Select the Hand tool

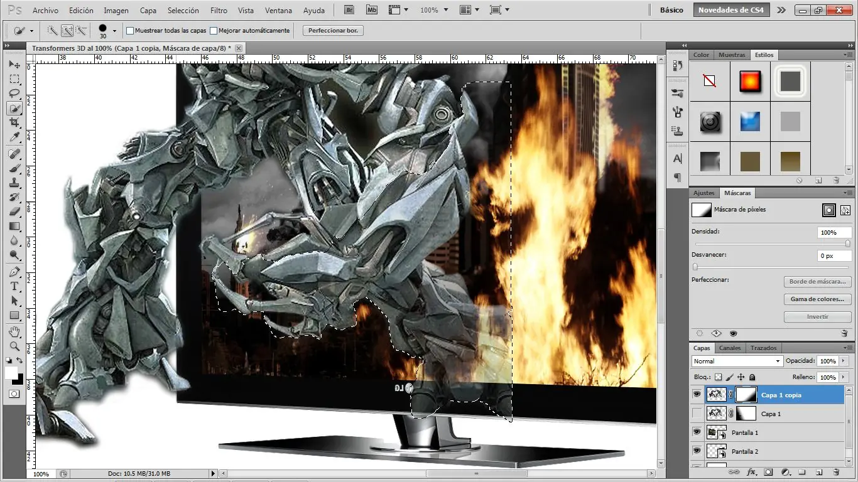pos(14,331)
